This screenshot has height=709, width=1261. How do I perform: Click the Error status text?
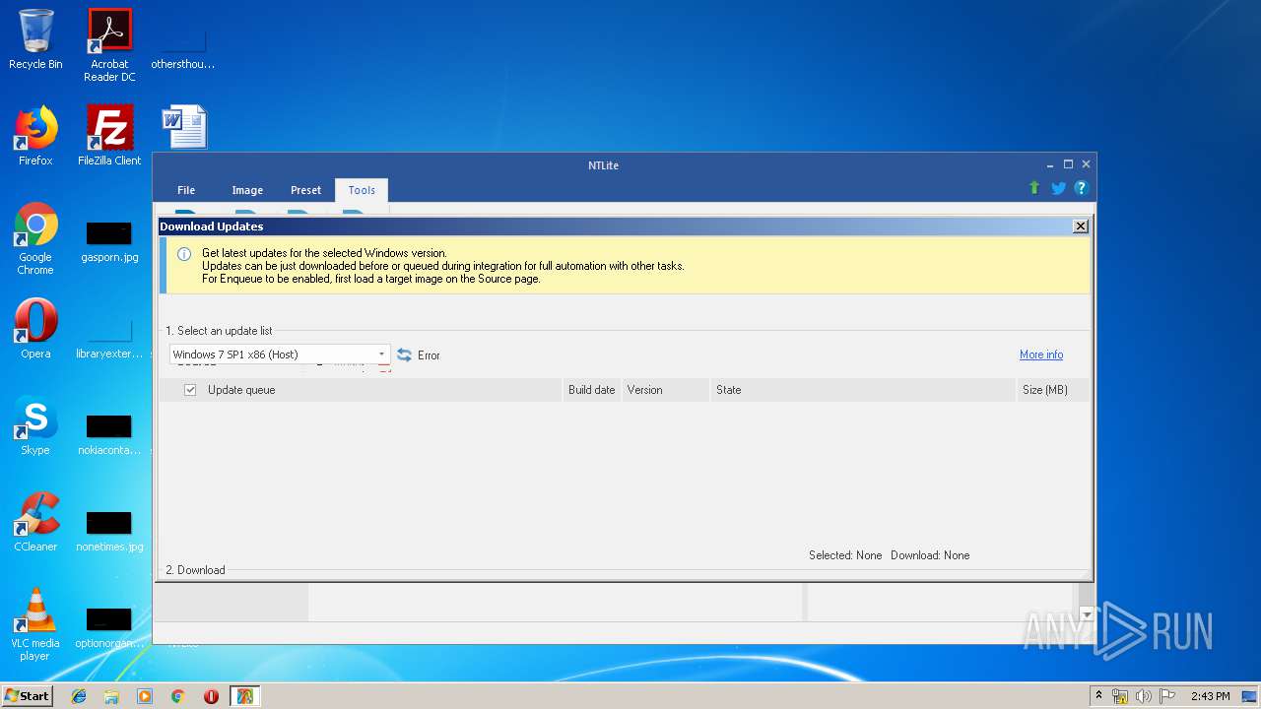coord(429,355)
